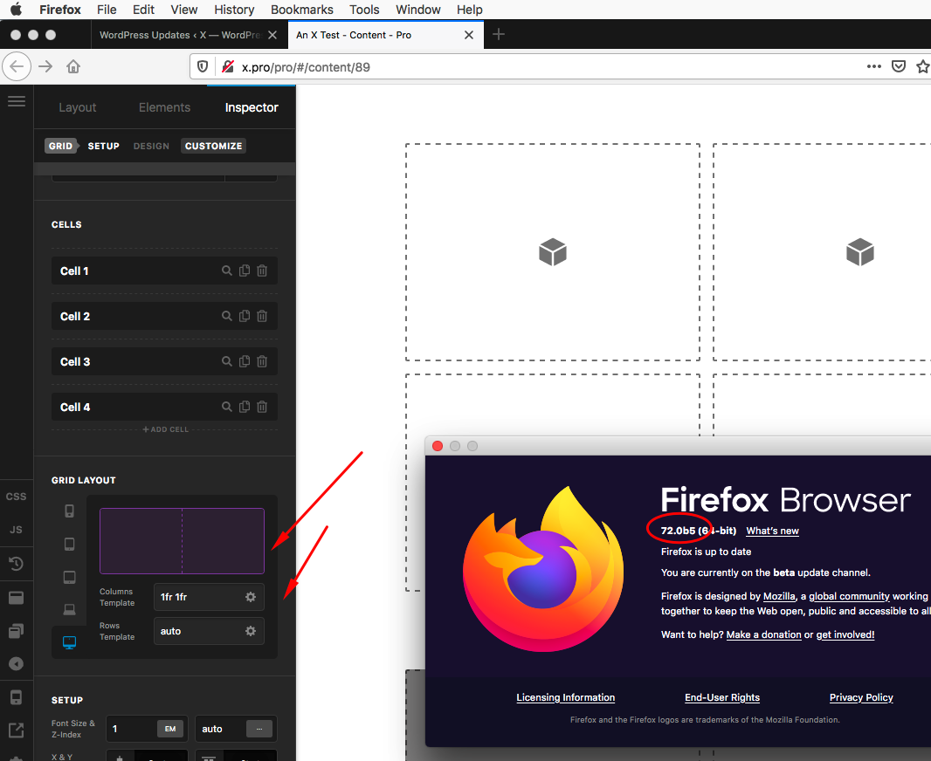Inspect Cell 2 with the magnifier icon
Image resolution: width=931 pixels, height=761 pixels.
click(x=227, y=316)
